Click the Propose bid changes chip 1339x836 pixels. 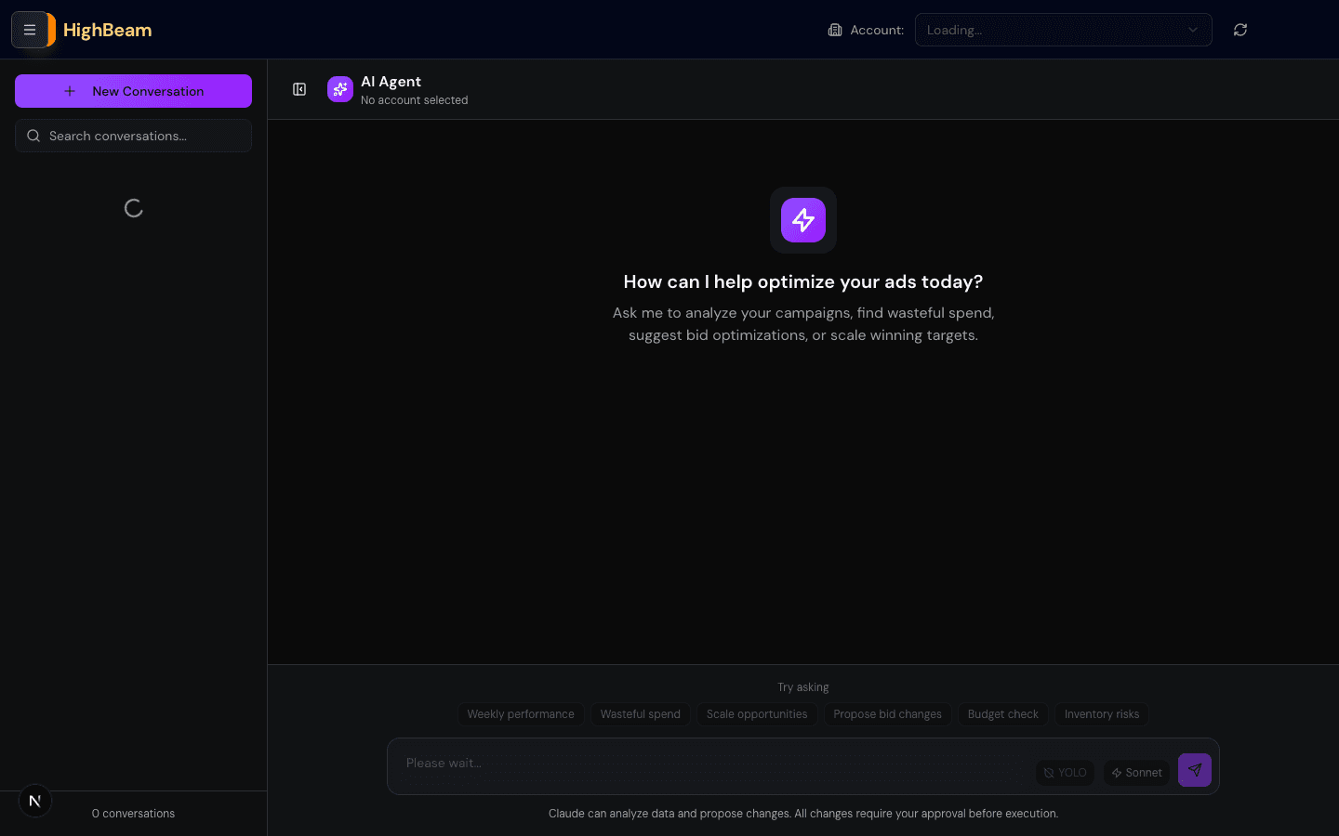887,714
